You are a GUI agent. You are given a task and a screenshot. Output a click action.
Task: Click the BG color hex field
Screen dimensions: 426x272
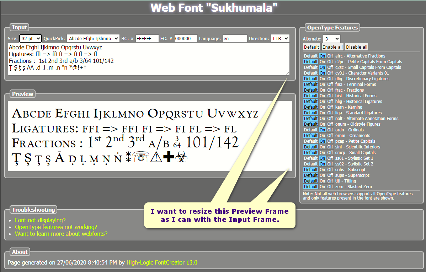point(147,38)
